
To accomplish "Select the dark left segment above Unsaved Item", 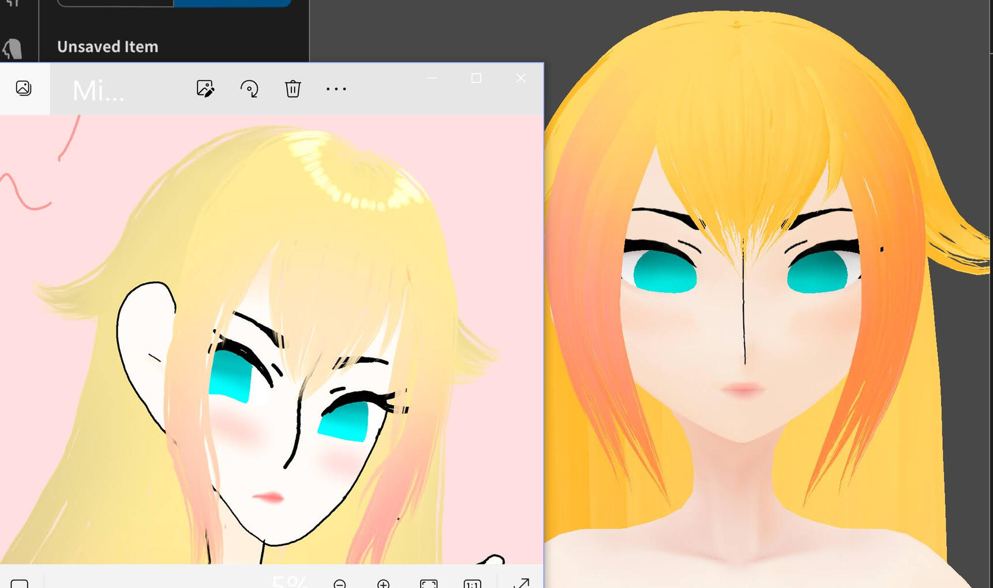I will pyautogui.click(x=115, y=3).
